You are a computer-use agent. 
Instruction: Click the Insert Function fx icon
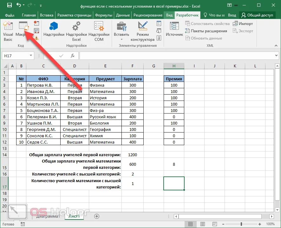click(72, 56)
